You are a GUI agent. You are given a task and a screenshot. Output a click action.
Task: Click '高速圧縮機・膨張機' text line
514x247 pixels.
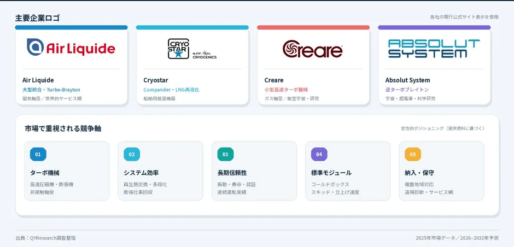52,185
